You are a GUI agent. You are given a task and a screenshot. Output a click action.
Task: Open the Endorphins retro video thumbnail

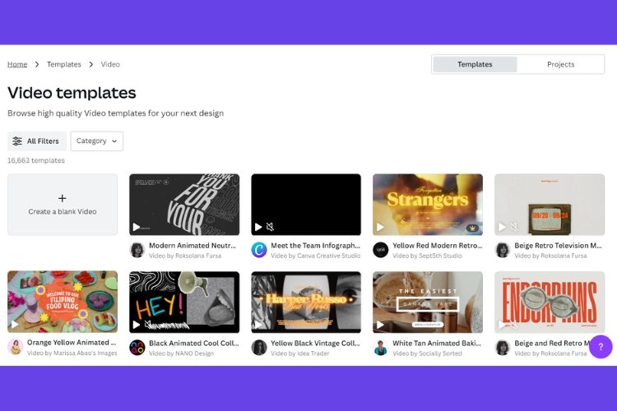pos(550,302)
